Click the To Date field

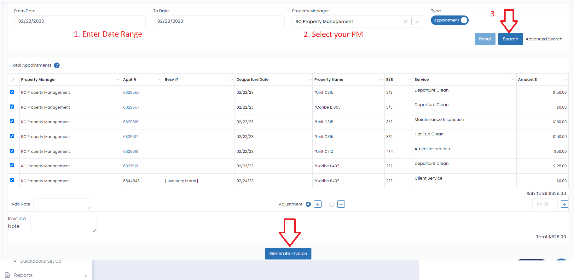coord(219,21)
